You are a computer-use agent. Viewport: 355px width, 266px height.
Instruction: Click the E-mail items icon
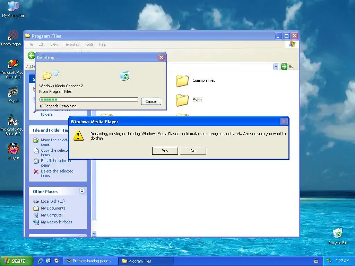pos(36,161)
